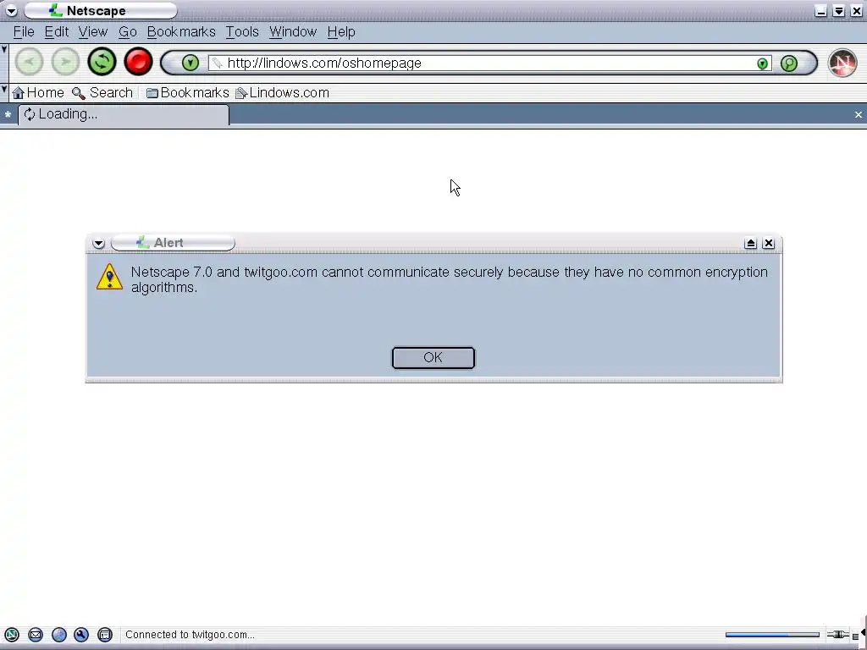This screenshot has height=650, width=867.
Task: Expand the URL bar history dropdown
Action: [x=763, y=63]
